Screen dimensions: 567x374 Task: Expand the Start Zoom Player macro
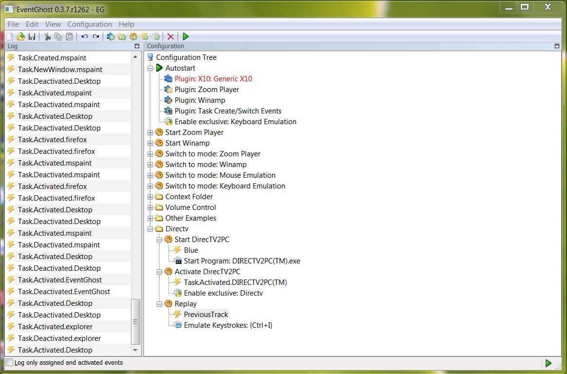point(150,132)
